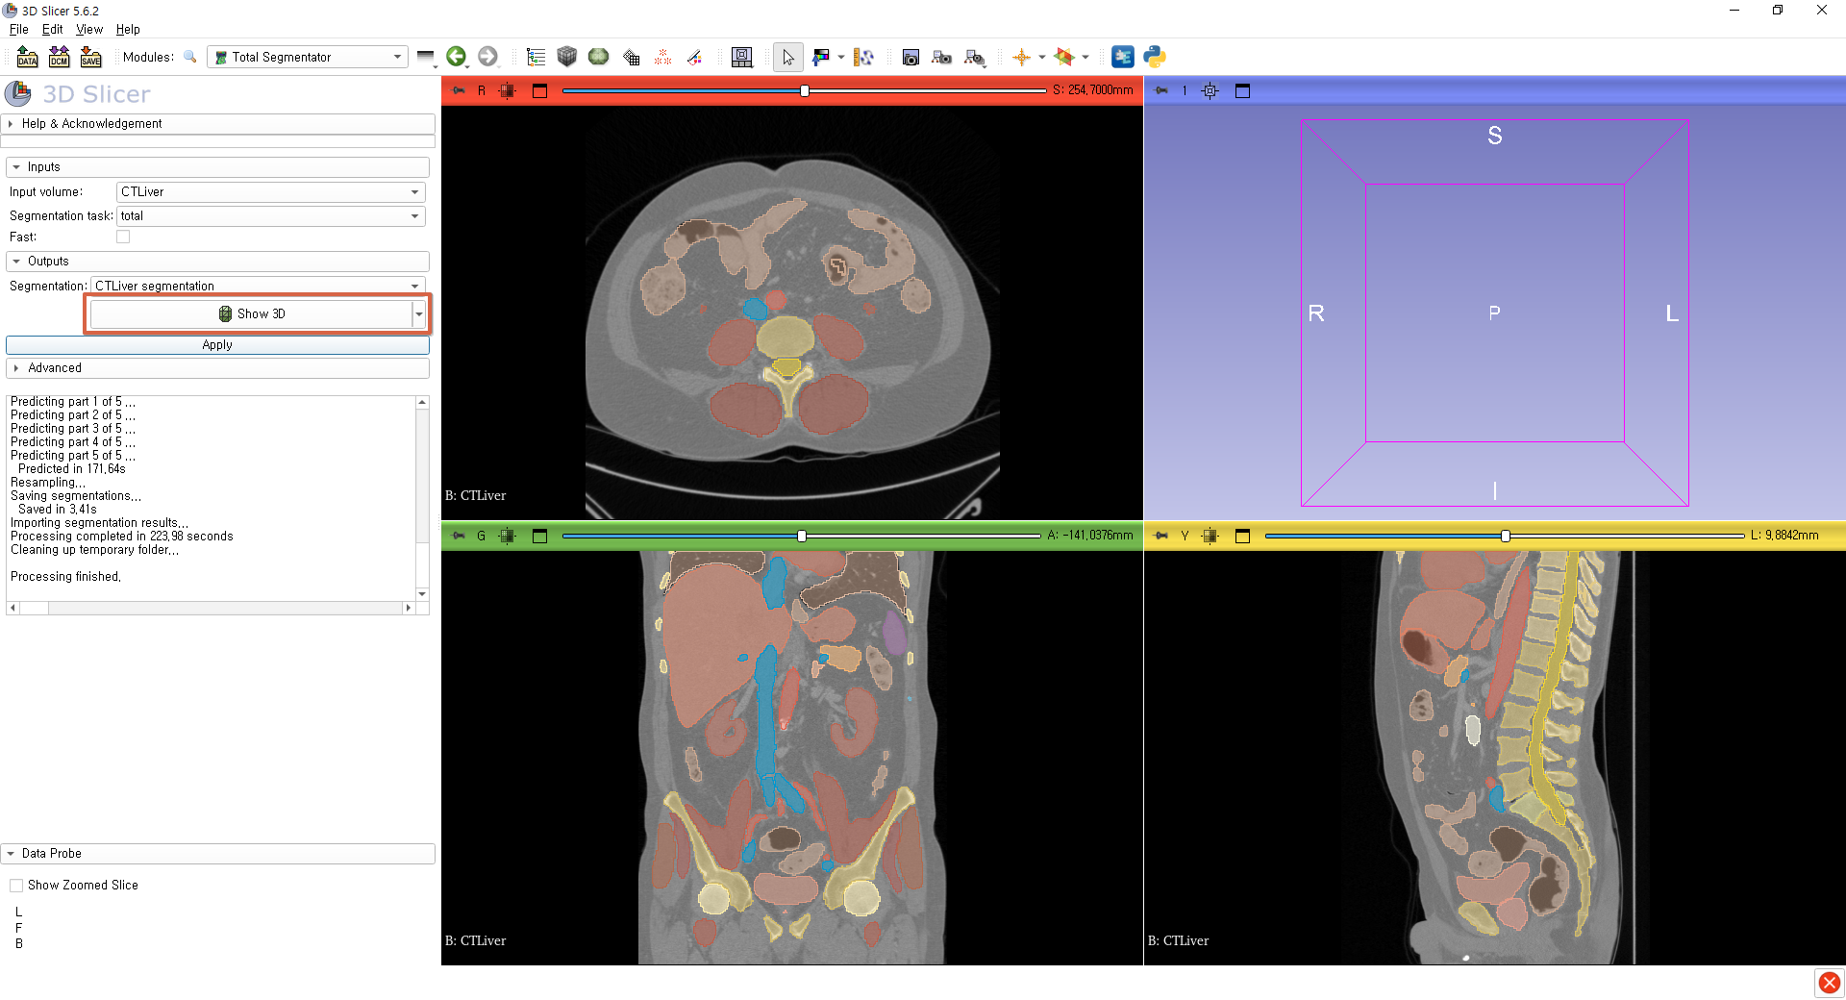
Task: Open the Segment Editor icon
Action: 694,58
